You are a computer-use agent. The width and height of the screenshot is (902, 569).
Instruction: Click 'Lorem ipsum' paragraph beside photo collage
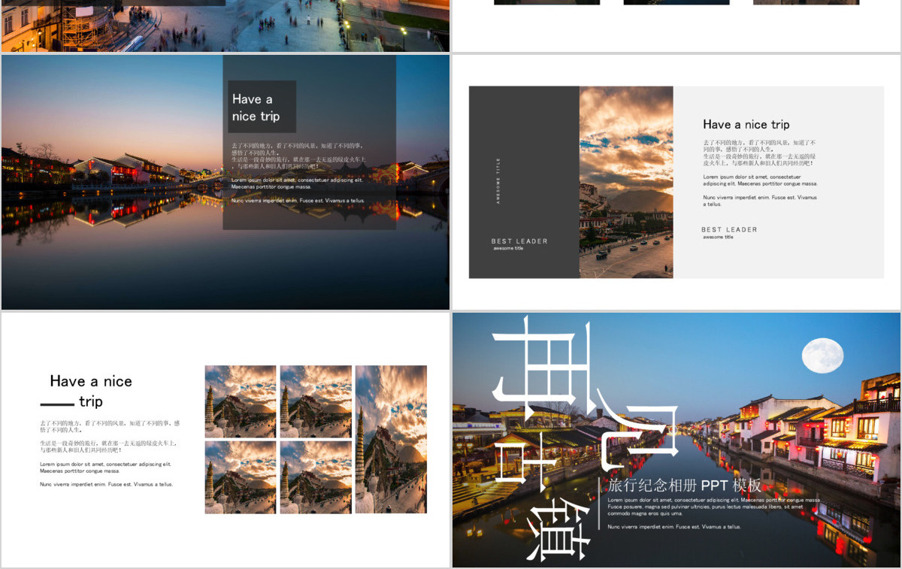[106, 468]
